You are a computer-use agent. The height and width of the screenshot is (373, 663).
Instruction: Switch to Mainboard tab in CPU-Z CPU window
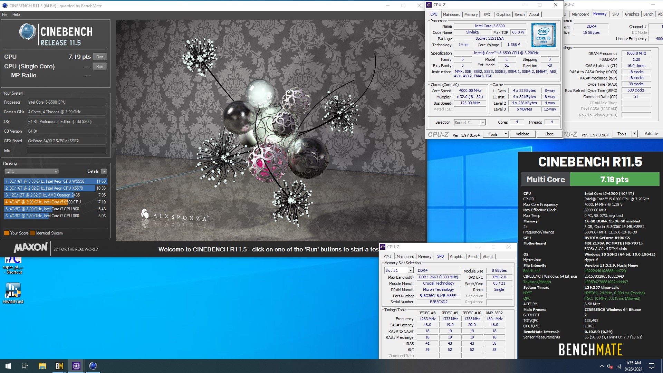(x=452, y=15)
